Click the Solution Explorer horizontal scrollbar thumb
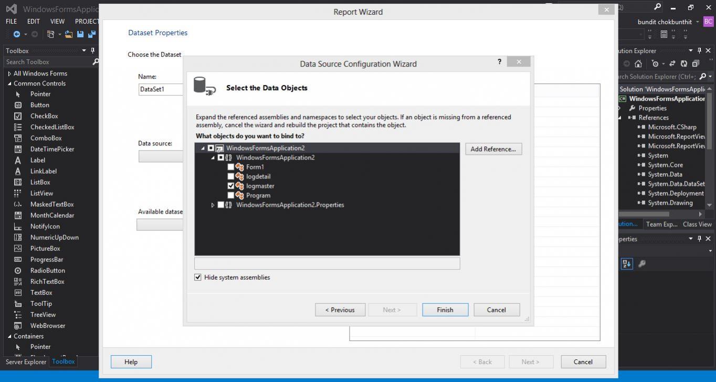 click(x=644, y=214)
